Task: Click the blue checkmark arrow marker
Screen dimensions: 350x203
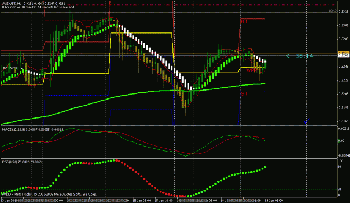Action: [x=306, y=121]
